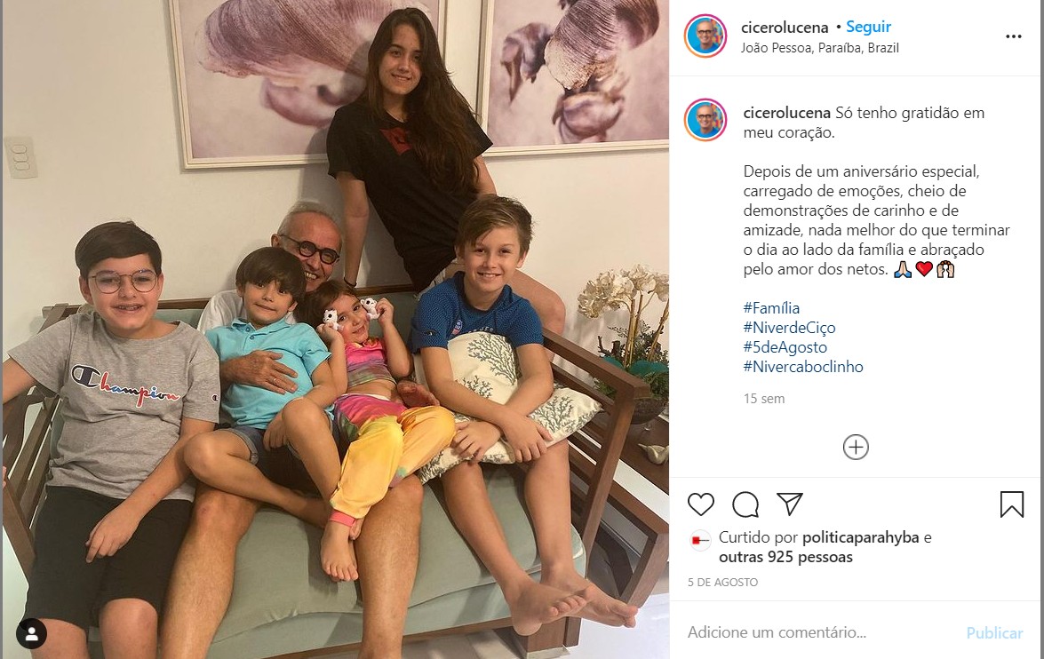Click the Seguir follow button

(868, 27)
